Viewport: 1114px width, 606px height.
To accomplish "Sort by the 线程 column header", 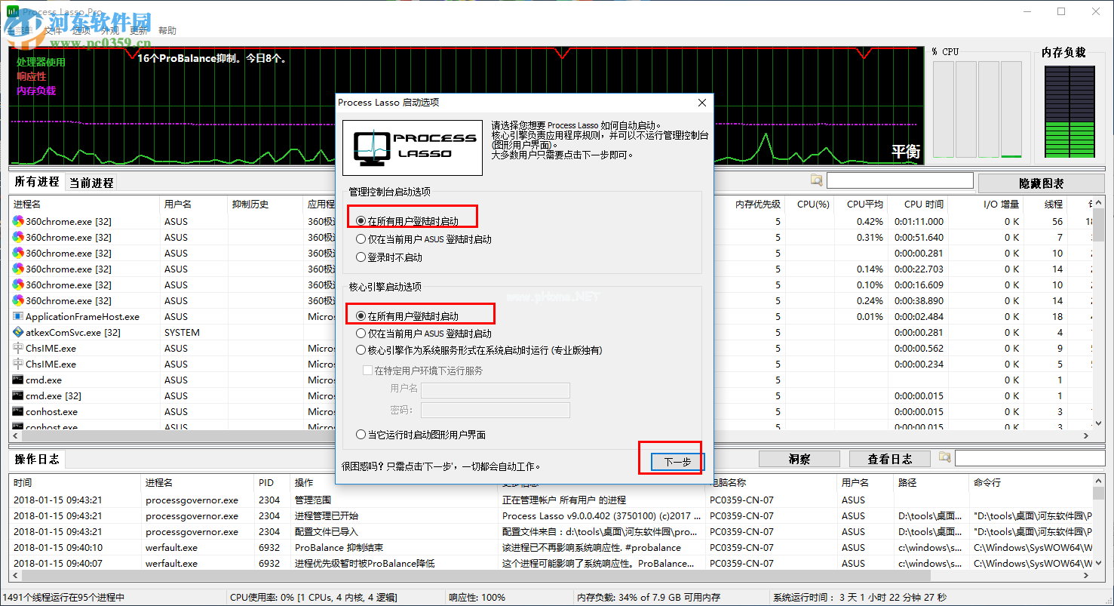I will [x=1047, y=204].
